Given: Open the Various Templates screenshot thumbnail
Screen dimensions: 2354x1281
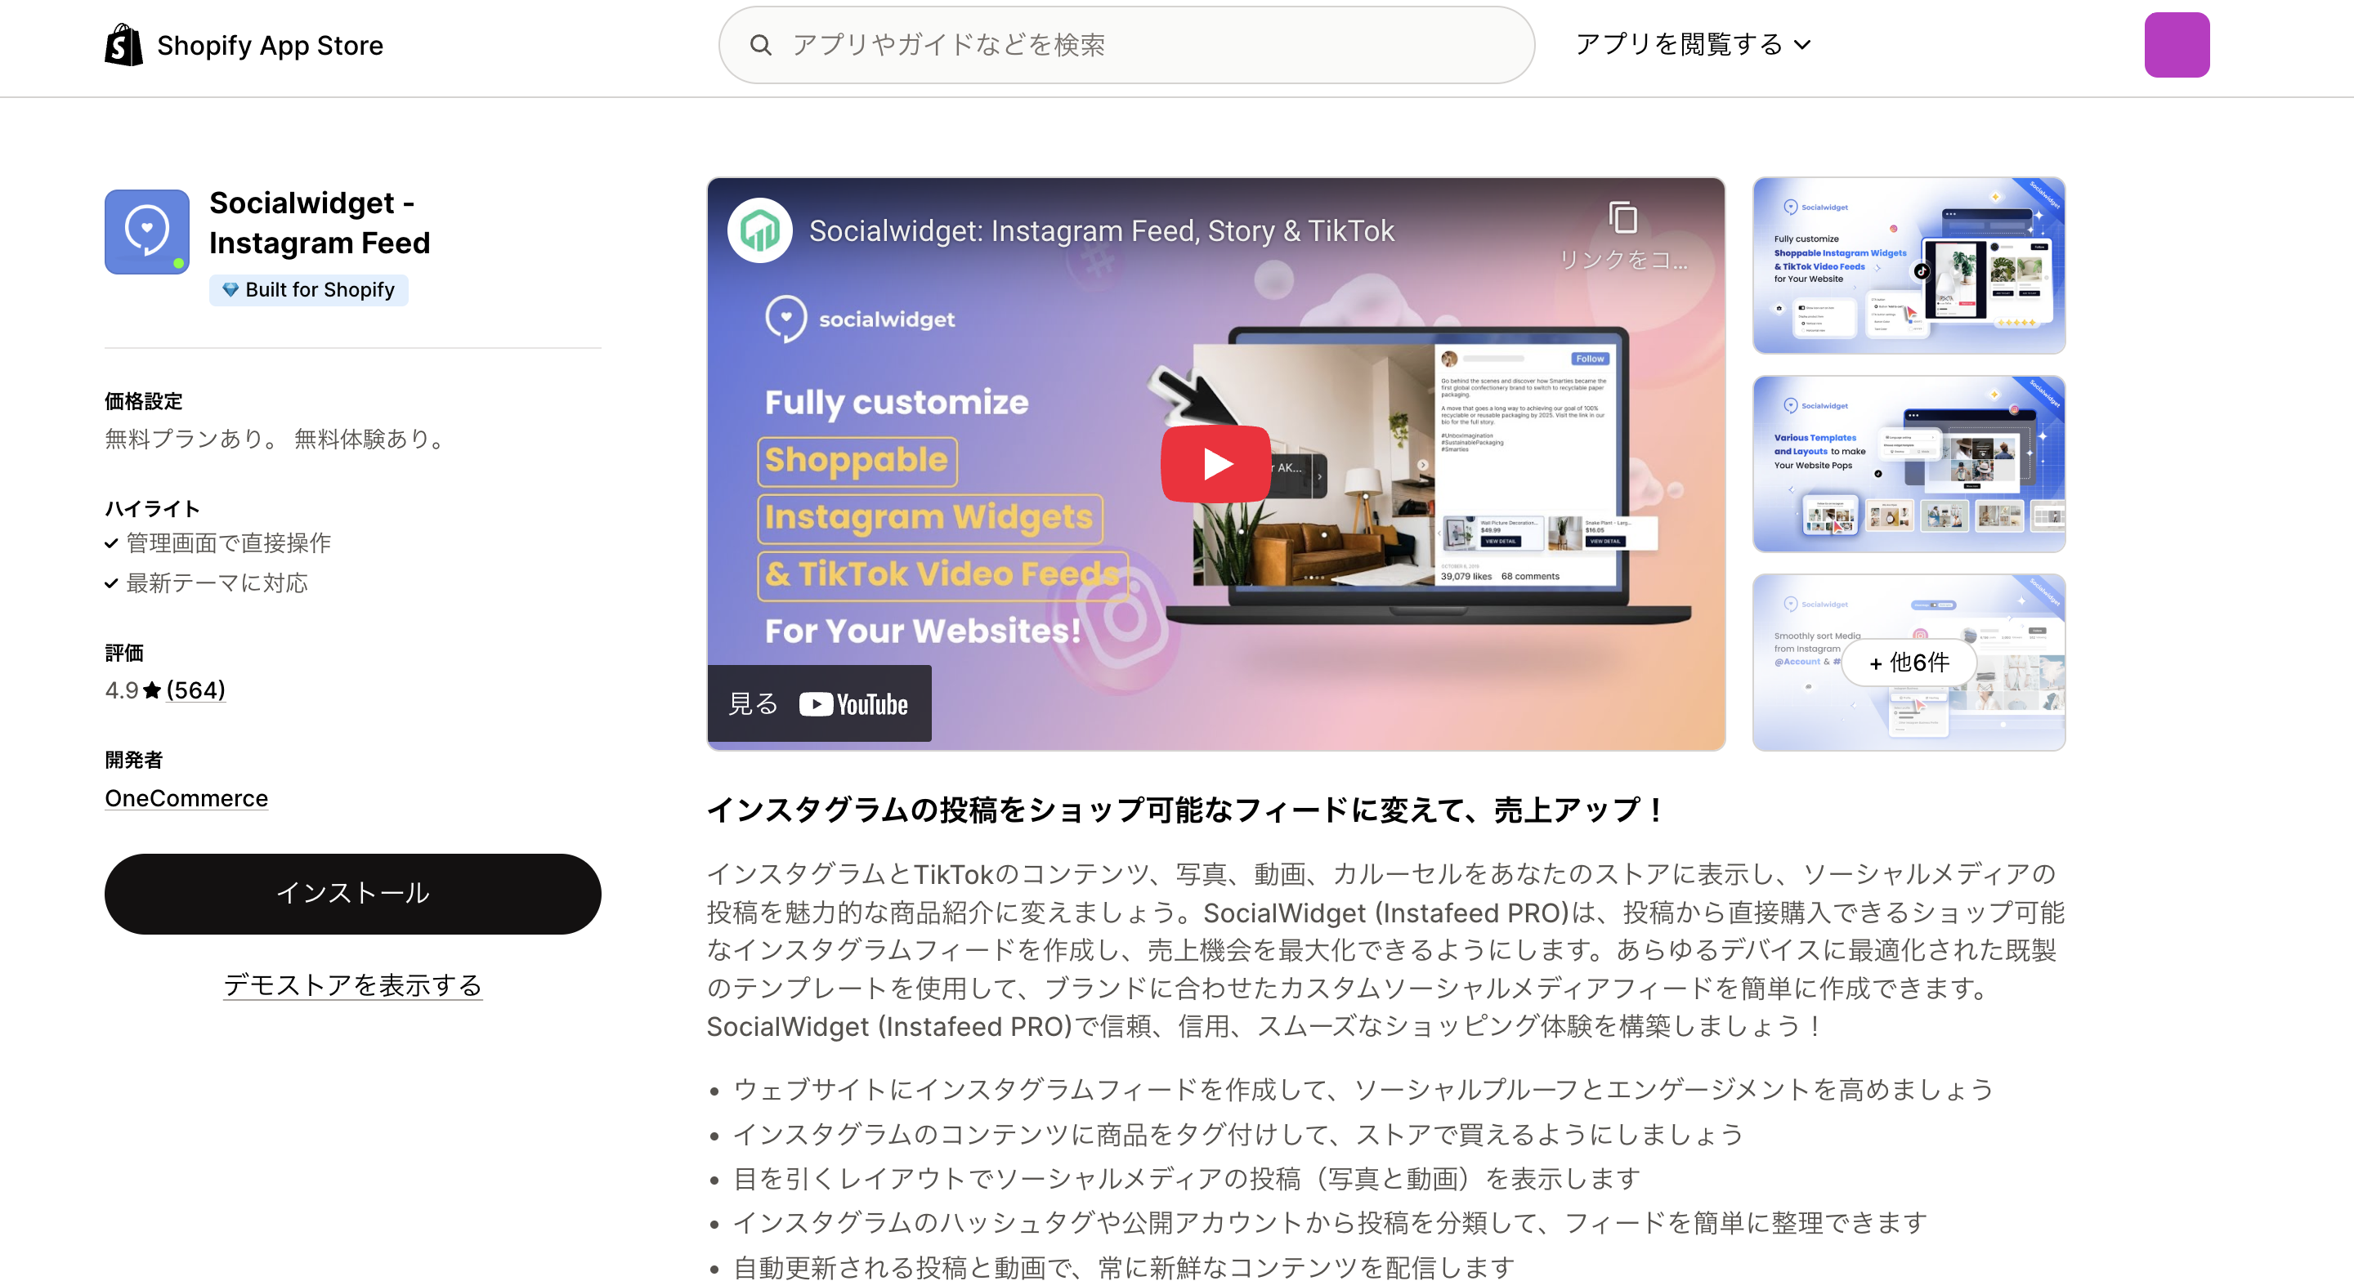Looking at the screenshot, I should 1909,464.
